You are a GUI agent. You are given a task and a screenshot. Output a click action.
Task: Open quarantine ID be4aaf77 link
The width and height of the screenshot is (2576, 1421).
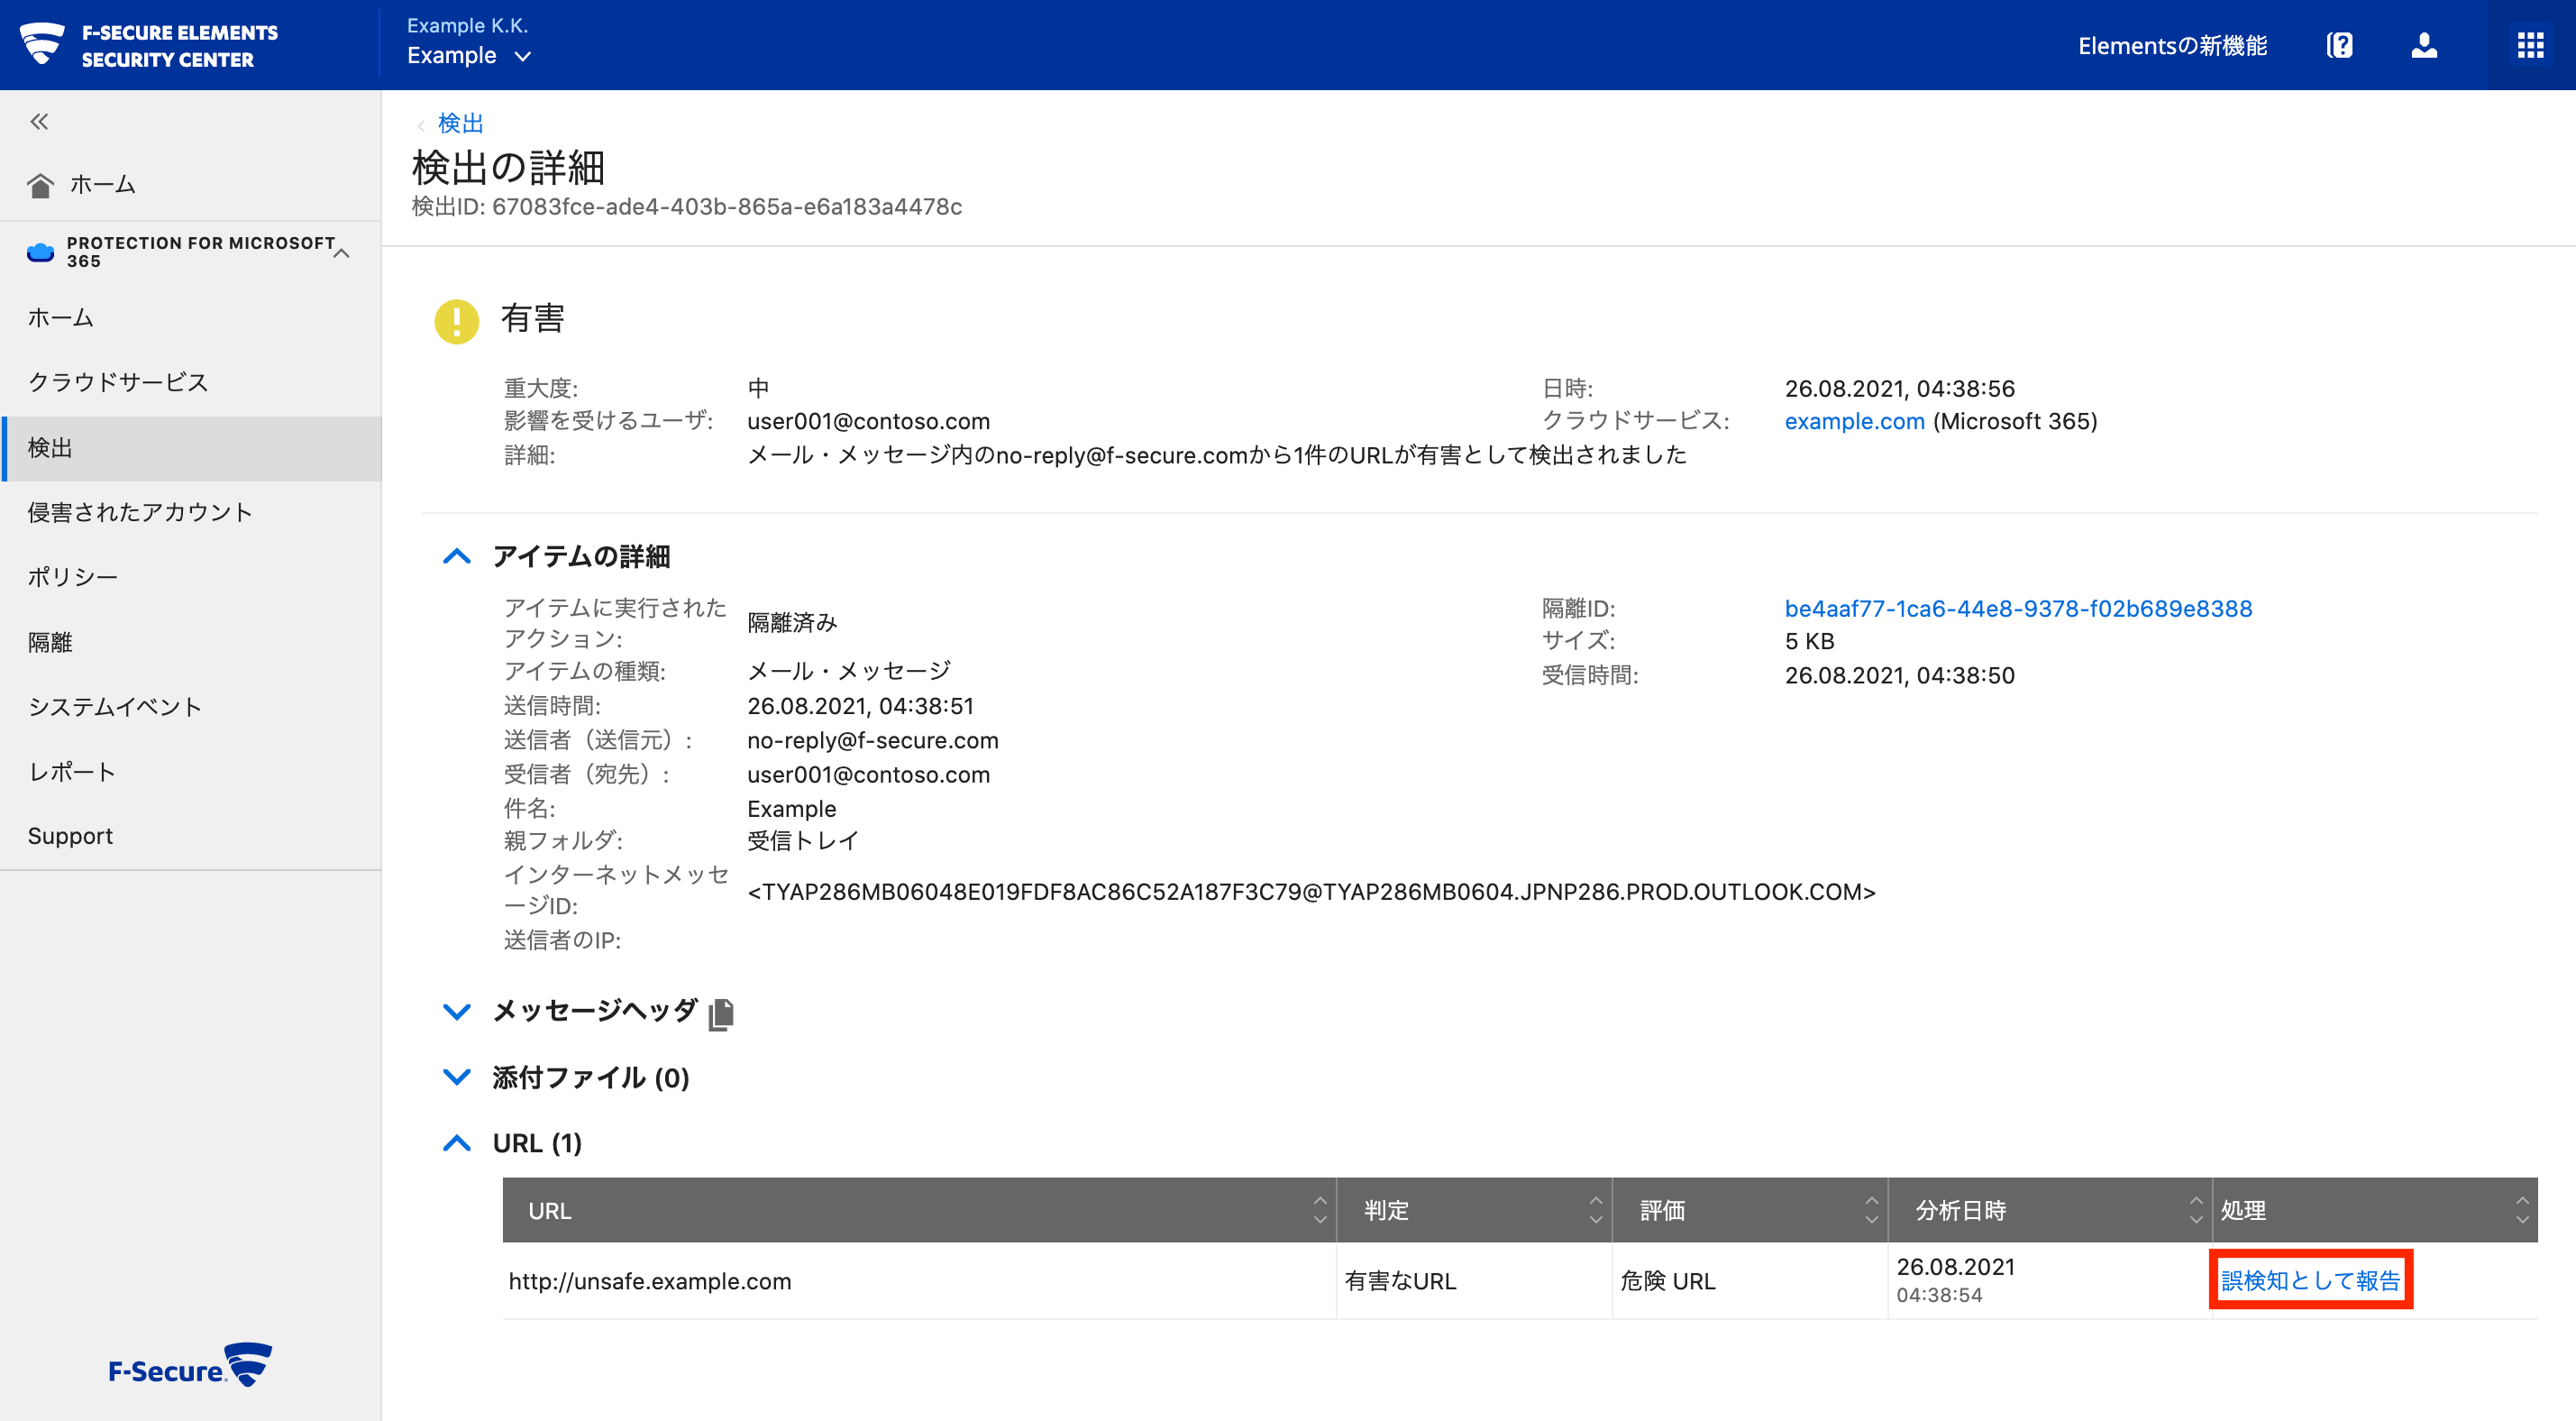(2018, 609)
